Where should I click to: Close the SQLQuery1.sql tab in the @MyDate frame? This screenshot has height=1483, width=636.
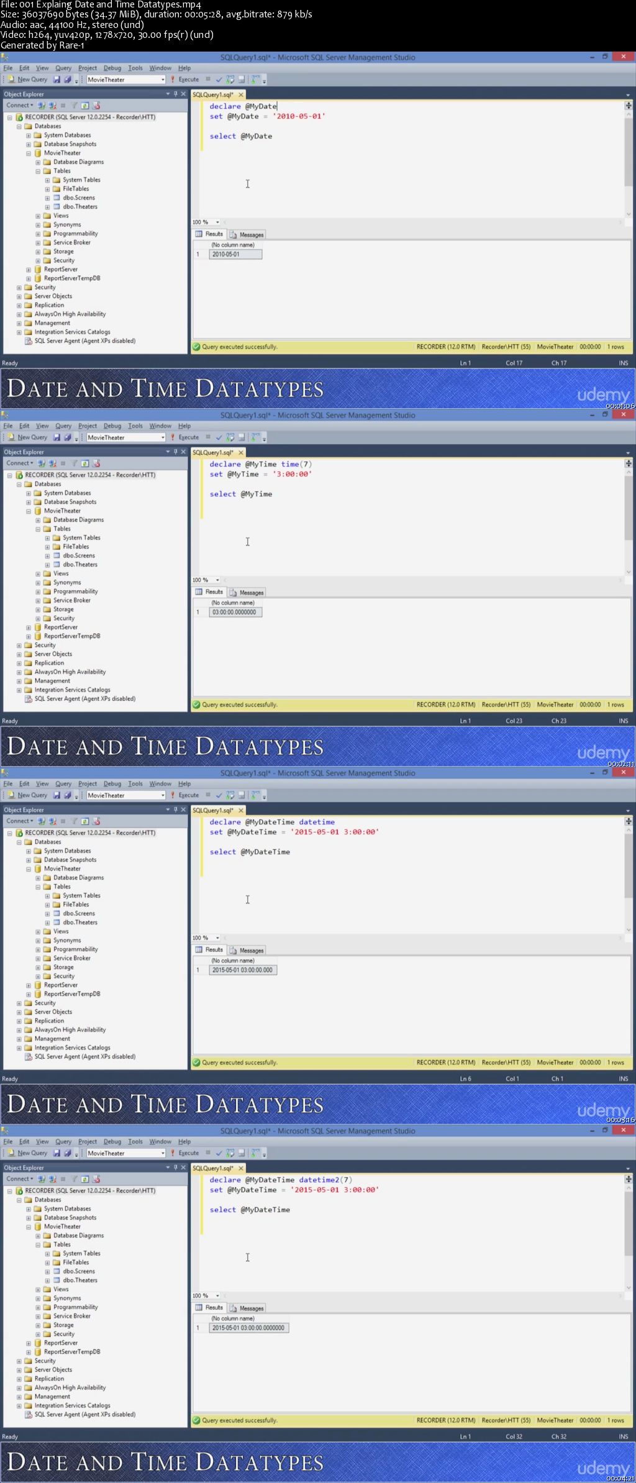point(241,95)
